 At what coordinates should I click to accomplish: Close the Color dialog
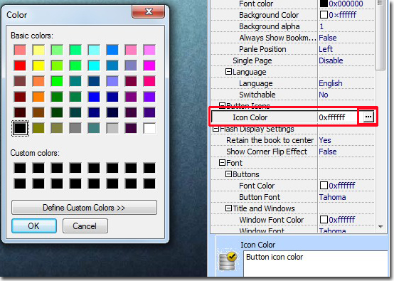pyautogui.click(x=148, y=11)
